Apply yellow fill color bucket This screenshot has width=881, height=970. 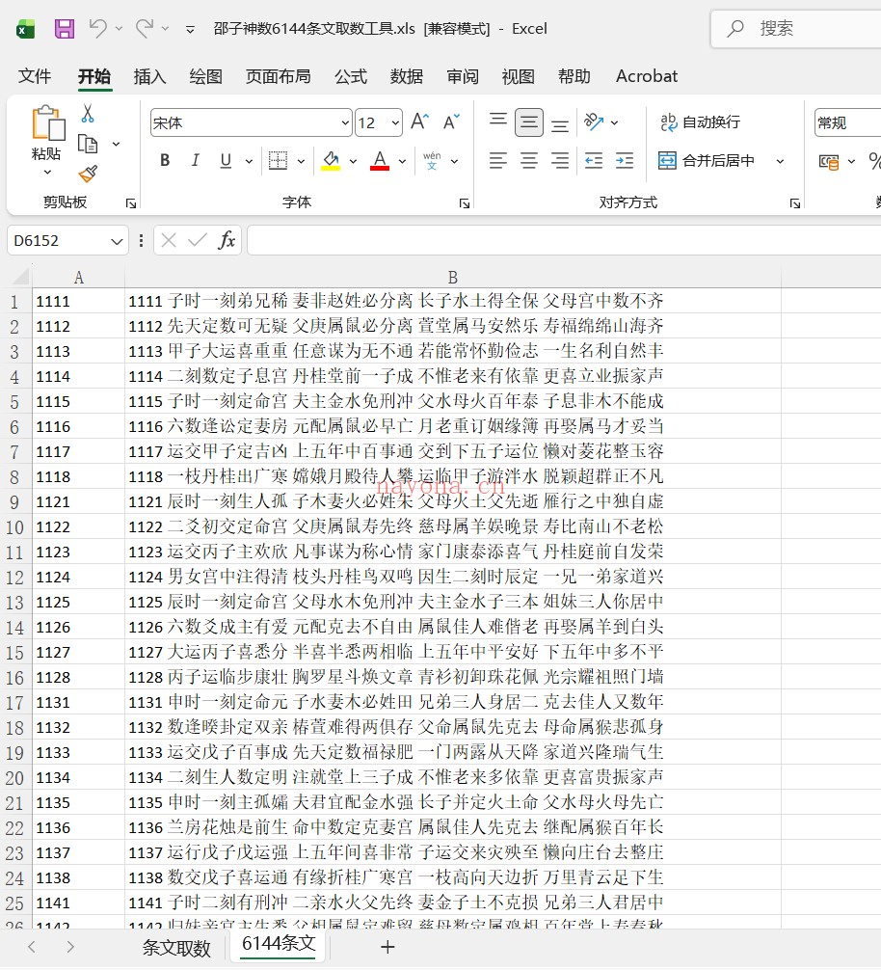click(331, 161)
